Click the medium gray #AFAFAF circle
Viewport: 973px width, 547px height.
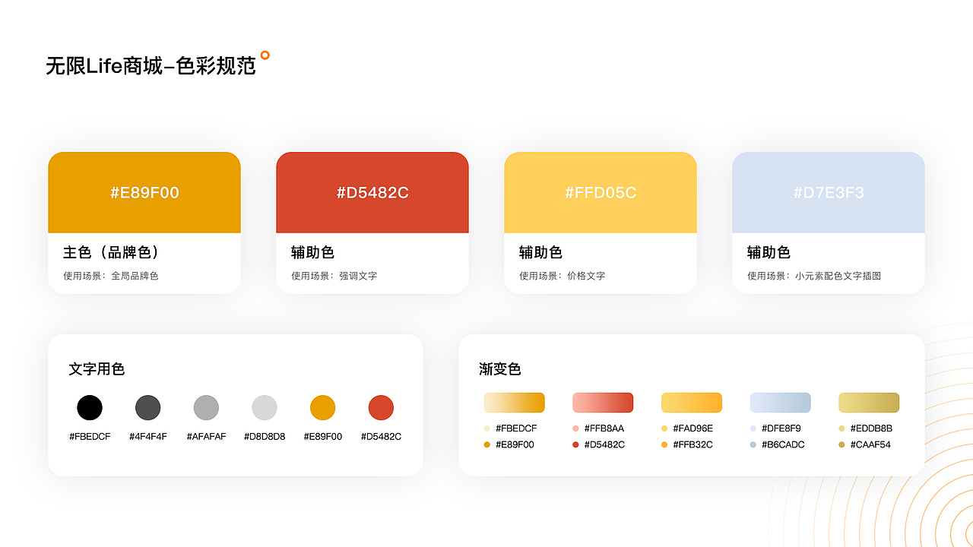tap(205, 407)
